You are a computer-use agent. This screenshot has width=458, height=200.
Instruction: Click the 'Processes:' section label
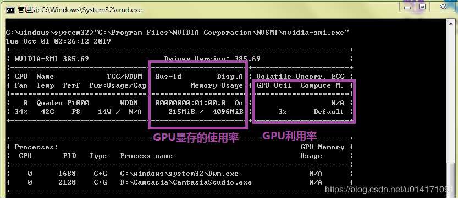(36, 147)
